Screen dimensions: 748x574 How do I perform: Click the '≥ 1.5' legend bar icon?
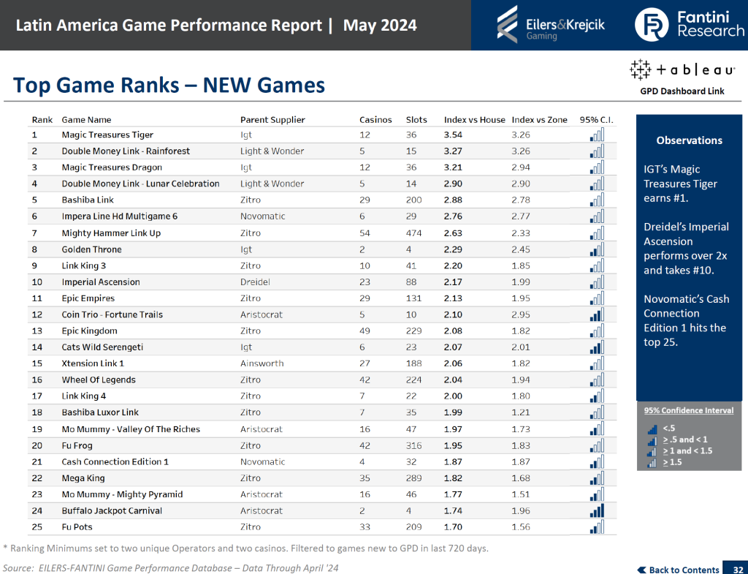[x=652, y=462]
